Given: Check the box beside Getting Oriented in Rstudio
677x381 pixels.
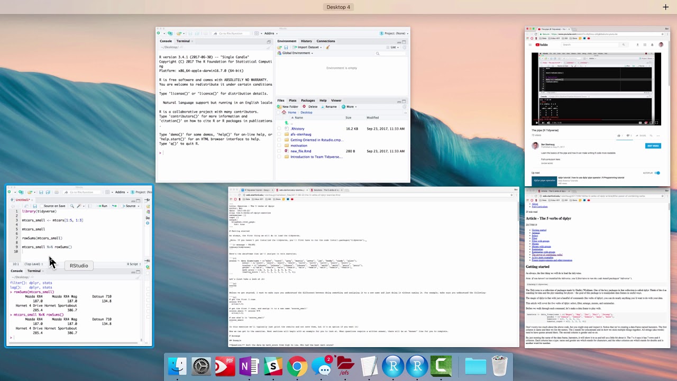Looking at the screenshot, I should point(279,140).
